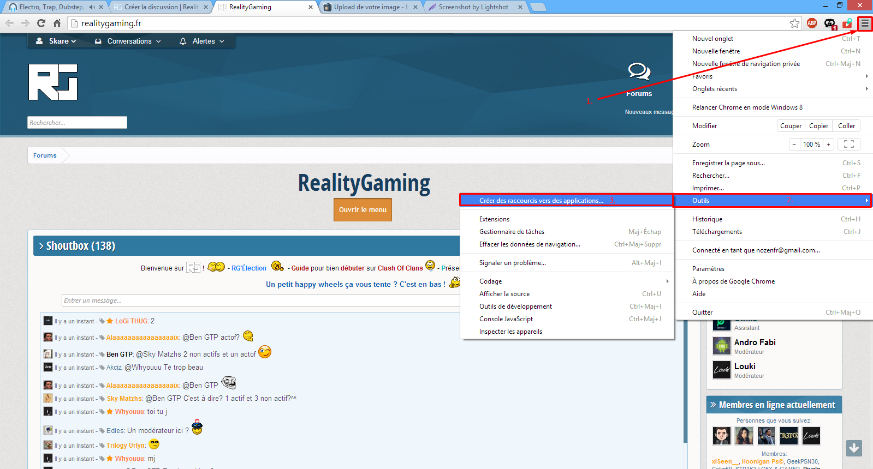Screen dimensions: 873x469
Task: Click the Couper button
Action: click(791, 126)
